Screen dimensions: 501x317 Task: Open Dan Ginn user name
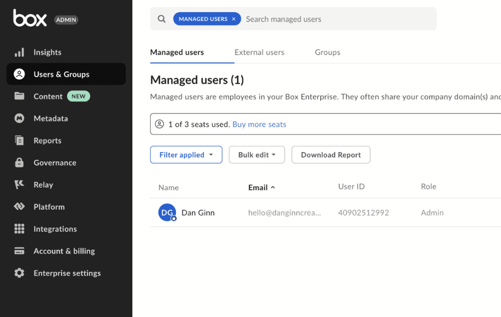(x=198, y=212)
